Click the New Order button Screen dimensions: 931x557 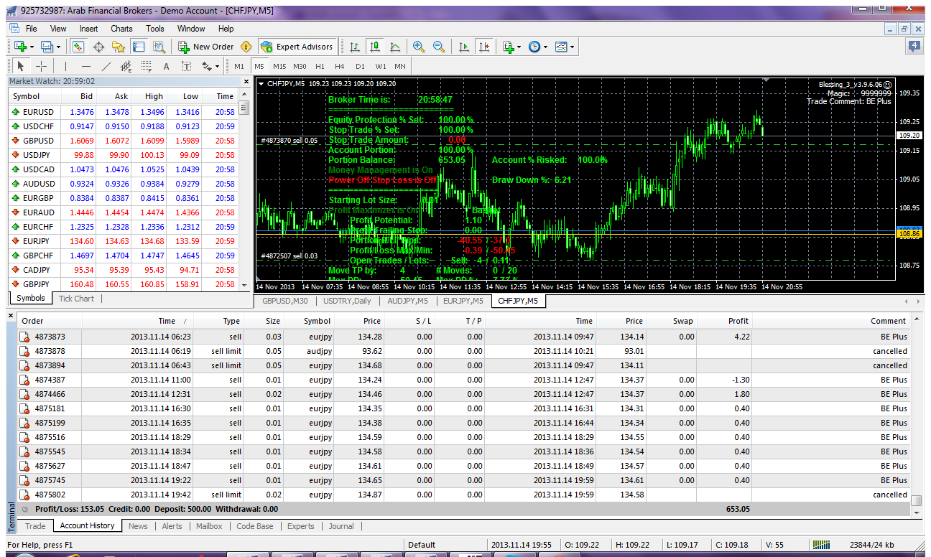(x=206, y=47)
